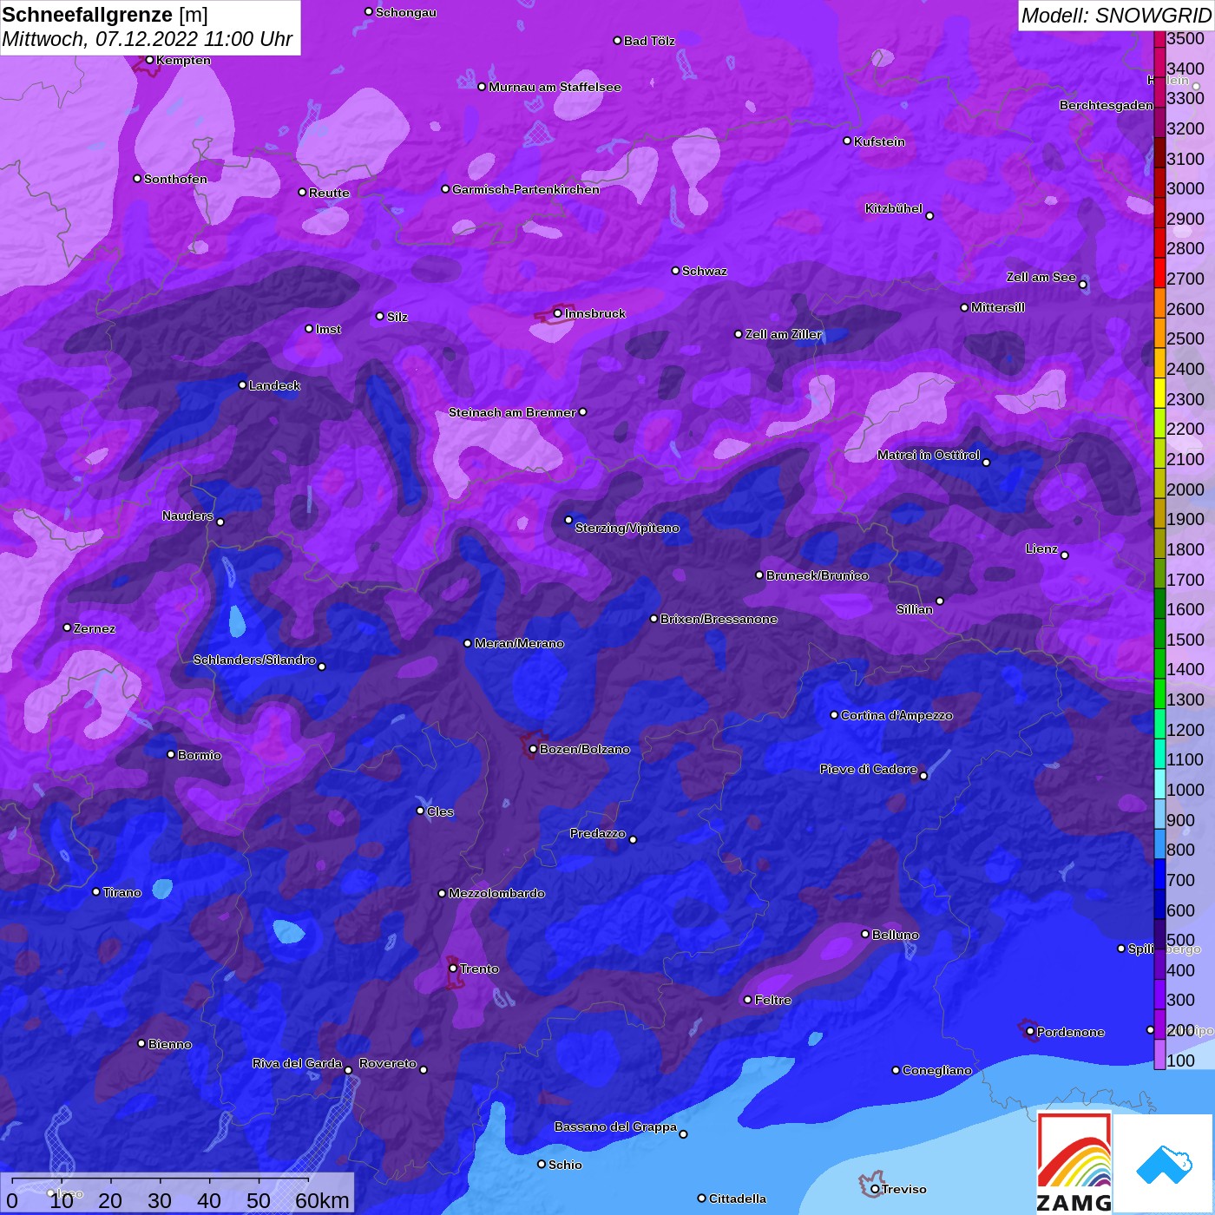Click the Belluno label
1215x1215 pixels.
pyautogui.click(x=896, y=935)
